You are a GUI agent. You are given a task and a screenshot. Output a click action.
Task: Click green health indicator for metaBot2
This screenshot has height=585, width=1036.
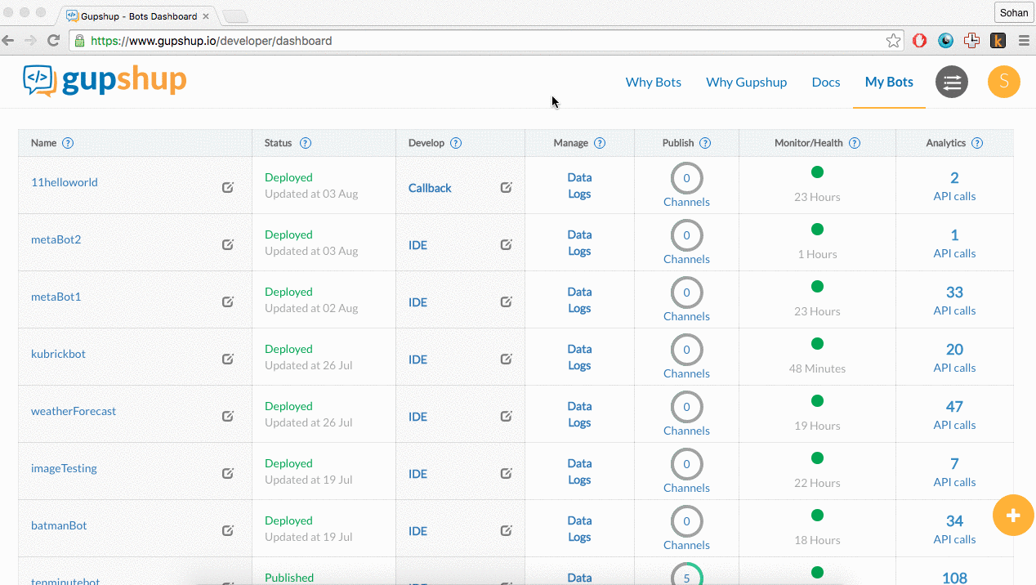point(817,230)
